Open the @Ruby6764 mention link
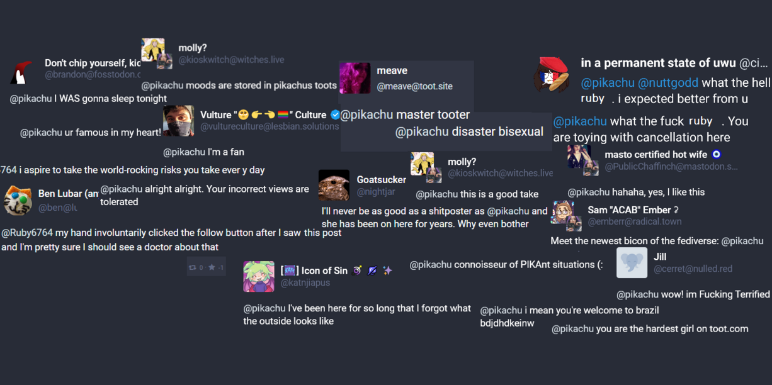The width and height of the screenshot is (772, 385). point(27,233)
